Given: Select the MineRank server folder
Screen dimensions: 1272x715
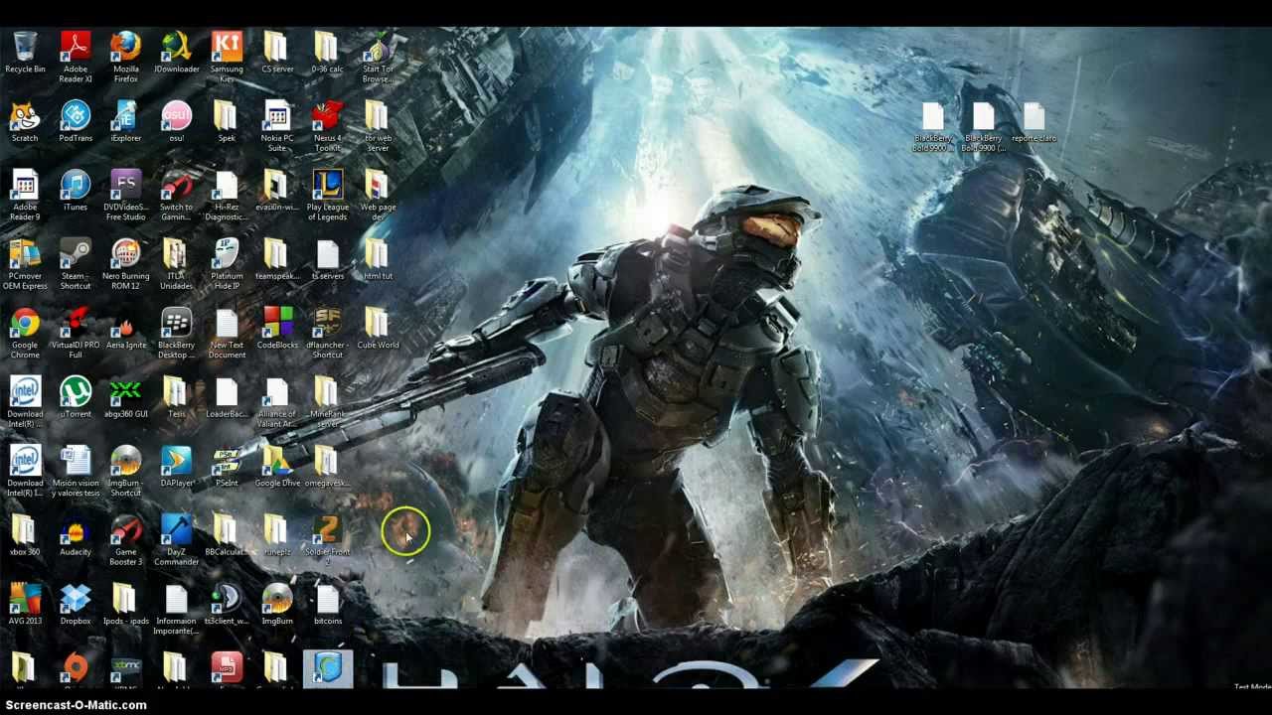Looking at the screenshot, I should coord(327,402).
